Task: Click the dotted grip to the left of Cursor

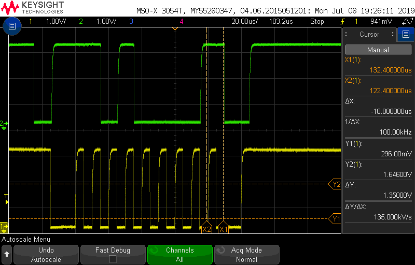Action: coord(346,34)
